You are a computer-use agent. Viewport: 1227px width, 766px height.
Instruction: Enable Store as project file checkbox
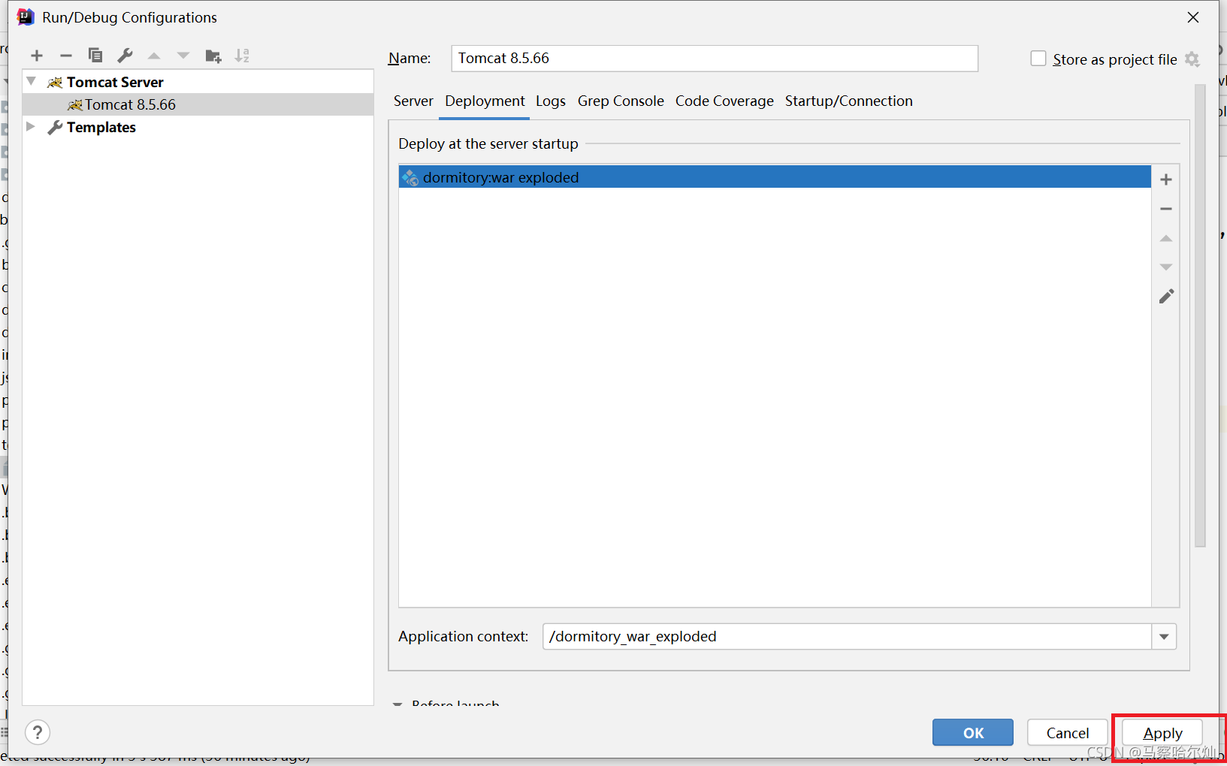pos(1038,59)
